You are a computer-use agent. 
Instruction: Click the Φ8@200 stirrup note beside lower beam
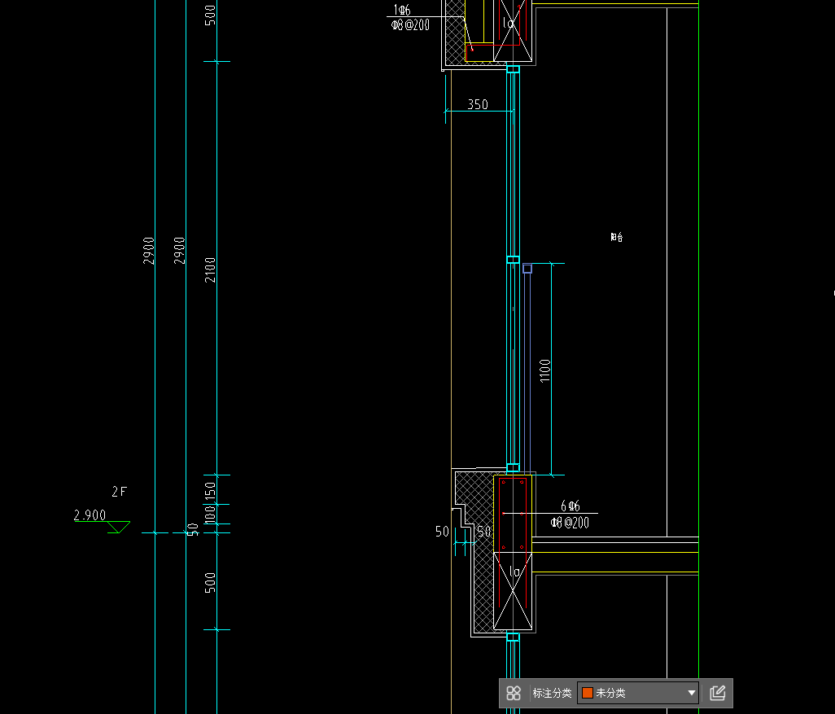[570, 523]
